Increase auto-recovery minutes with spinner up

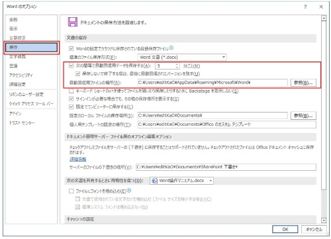177,64
